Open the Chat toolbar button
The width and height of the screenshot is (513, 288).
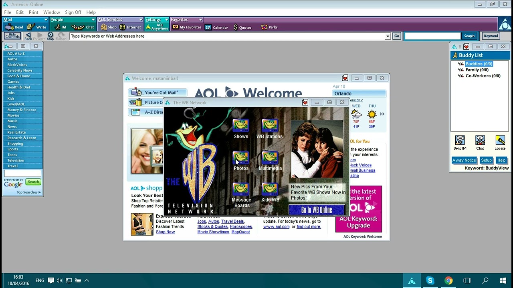click(x=83, y=27)
